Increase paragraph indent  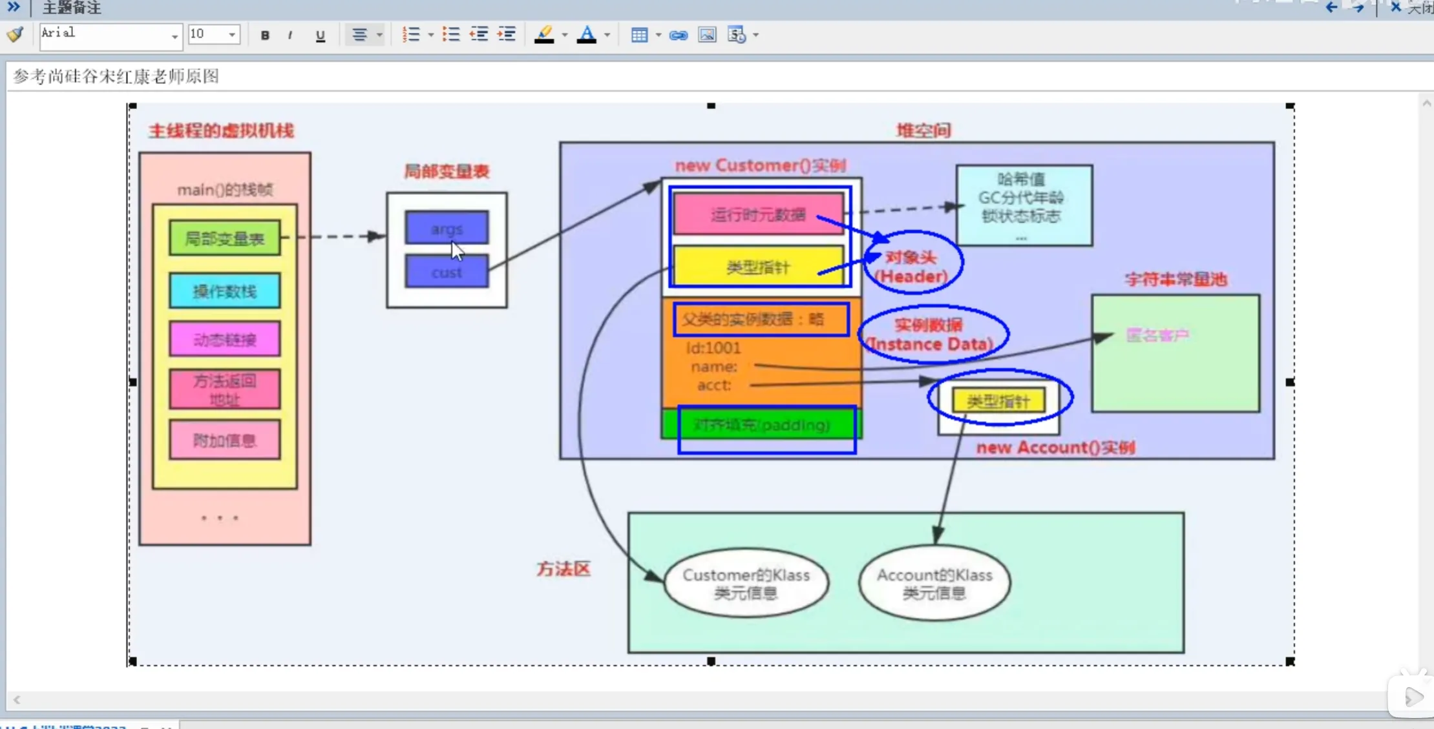[x=507, y=34]
